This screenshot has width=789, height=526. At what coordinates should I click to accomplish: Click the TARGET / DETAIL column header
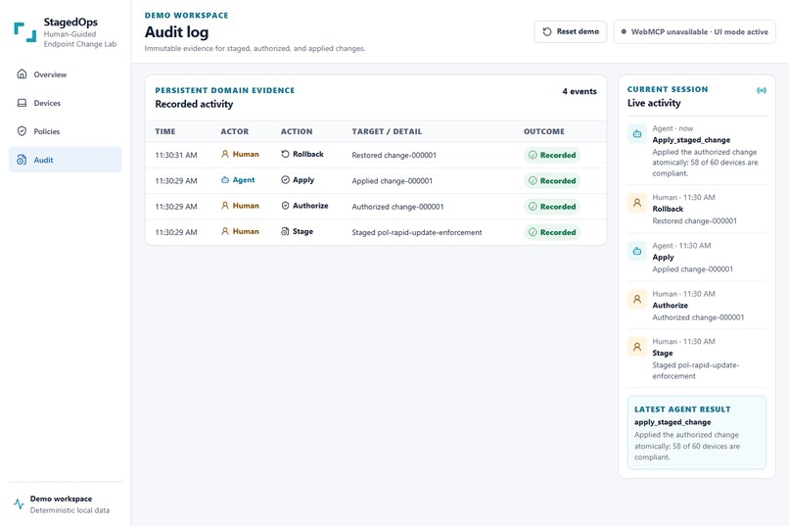tap(387, 131)
